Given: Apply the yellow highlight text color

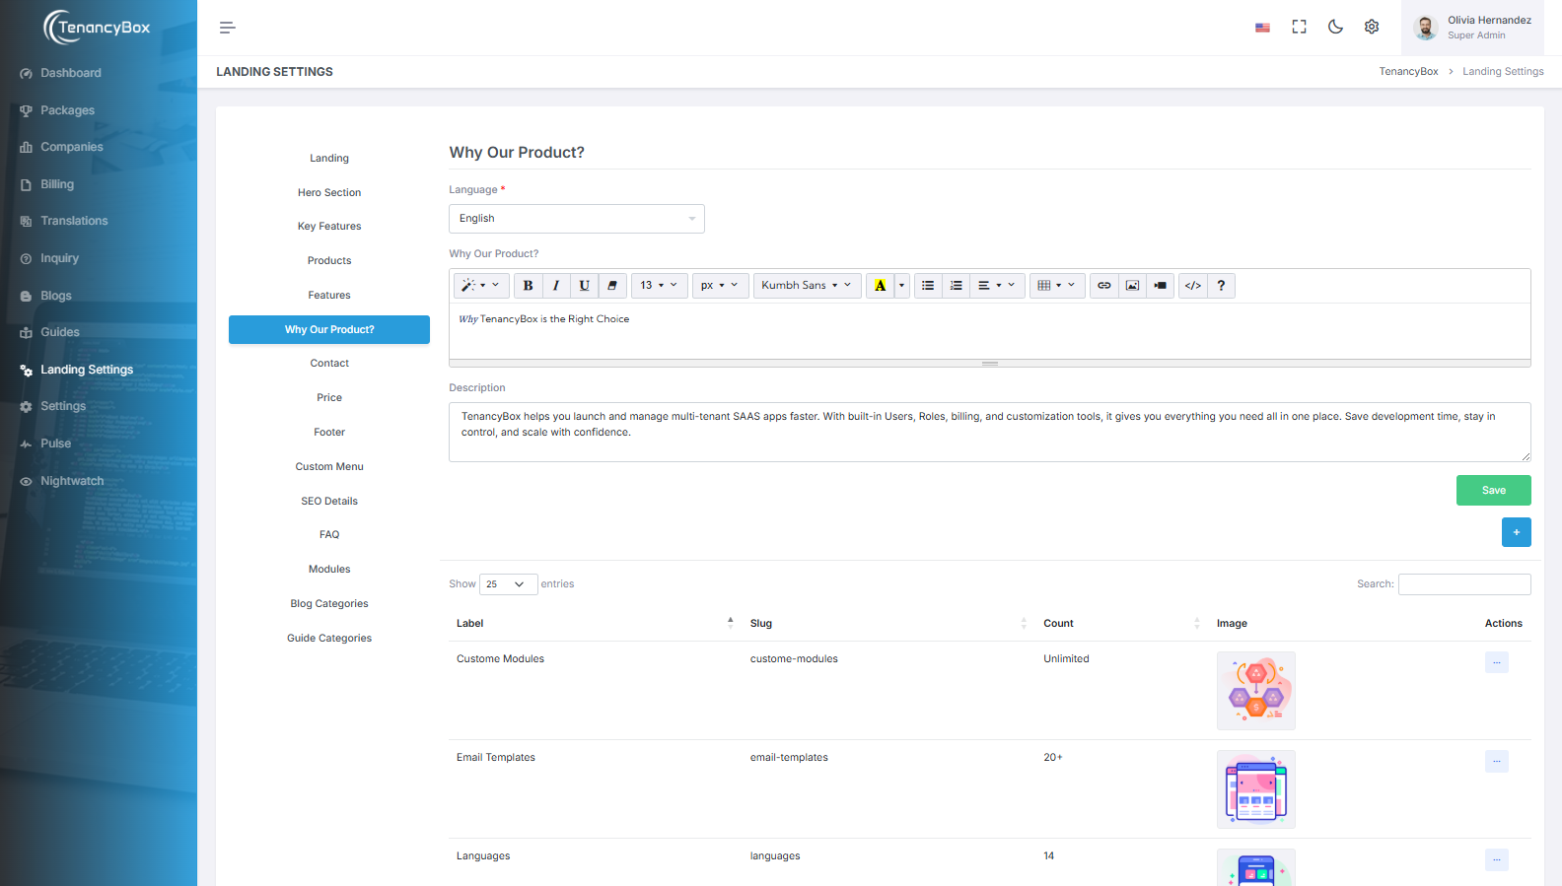Looking at the screenshot, I should [x=880, y=286].
